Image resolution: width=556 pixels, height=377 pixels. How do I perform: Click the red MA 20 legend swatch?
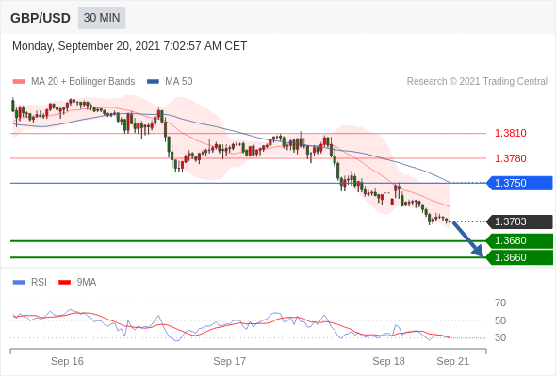(19, 82)
